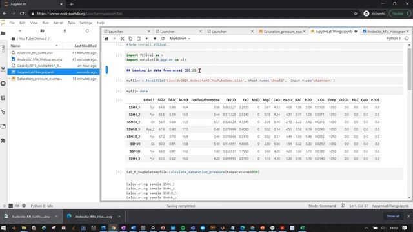Refresh the file list

click(87, 31)
